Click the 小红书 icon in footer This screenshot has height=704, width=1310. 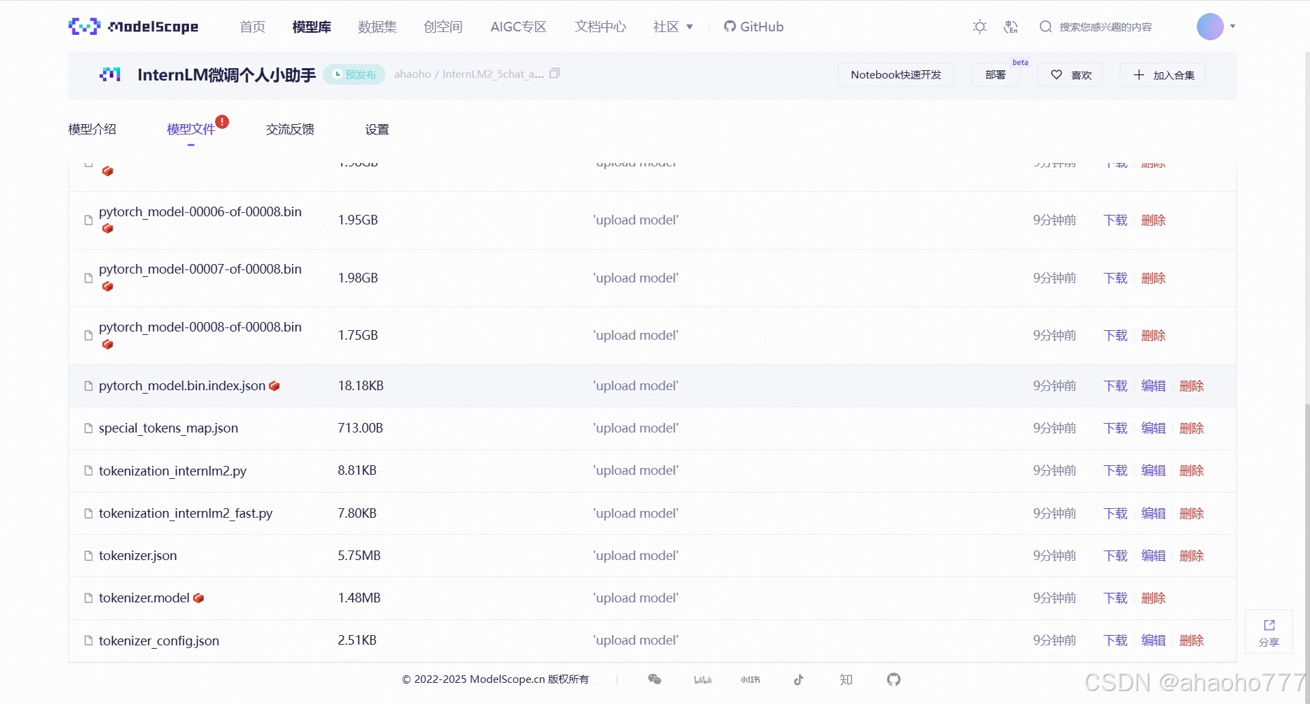[x=751, y=679]
